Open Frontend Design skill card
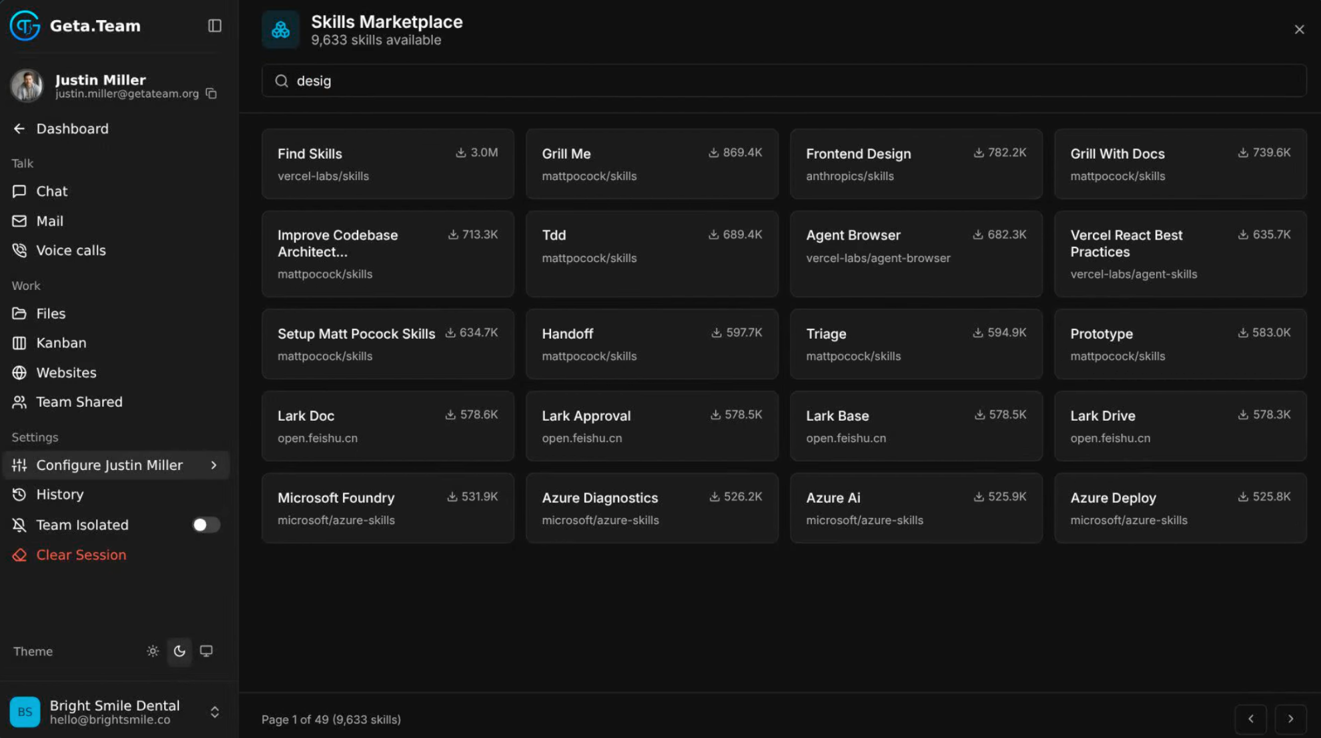This screenshot has height=738, width=1321. 916,164
